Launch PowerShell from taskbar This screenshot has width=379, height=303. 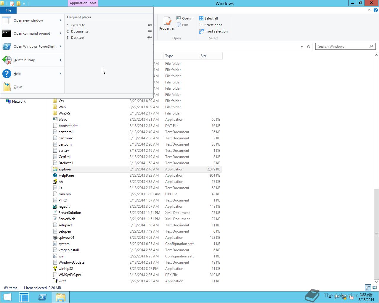pyautogui.click(x=42, y=297)
